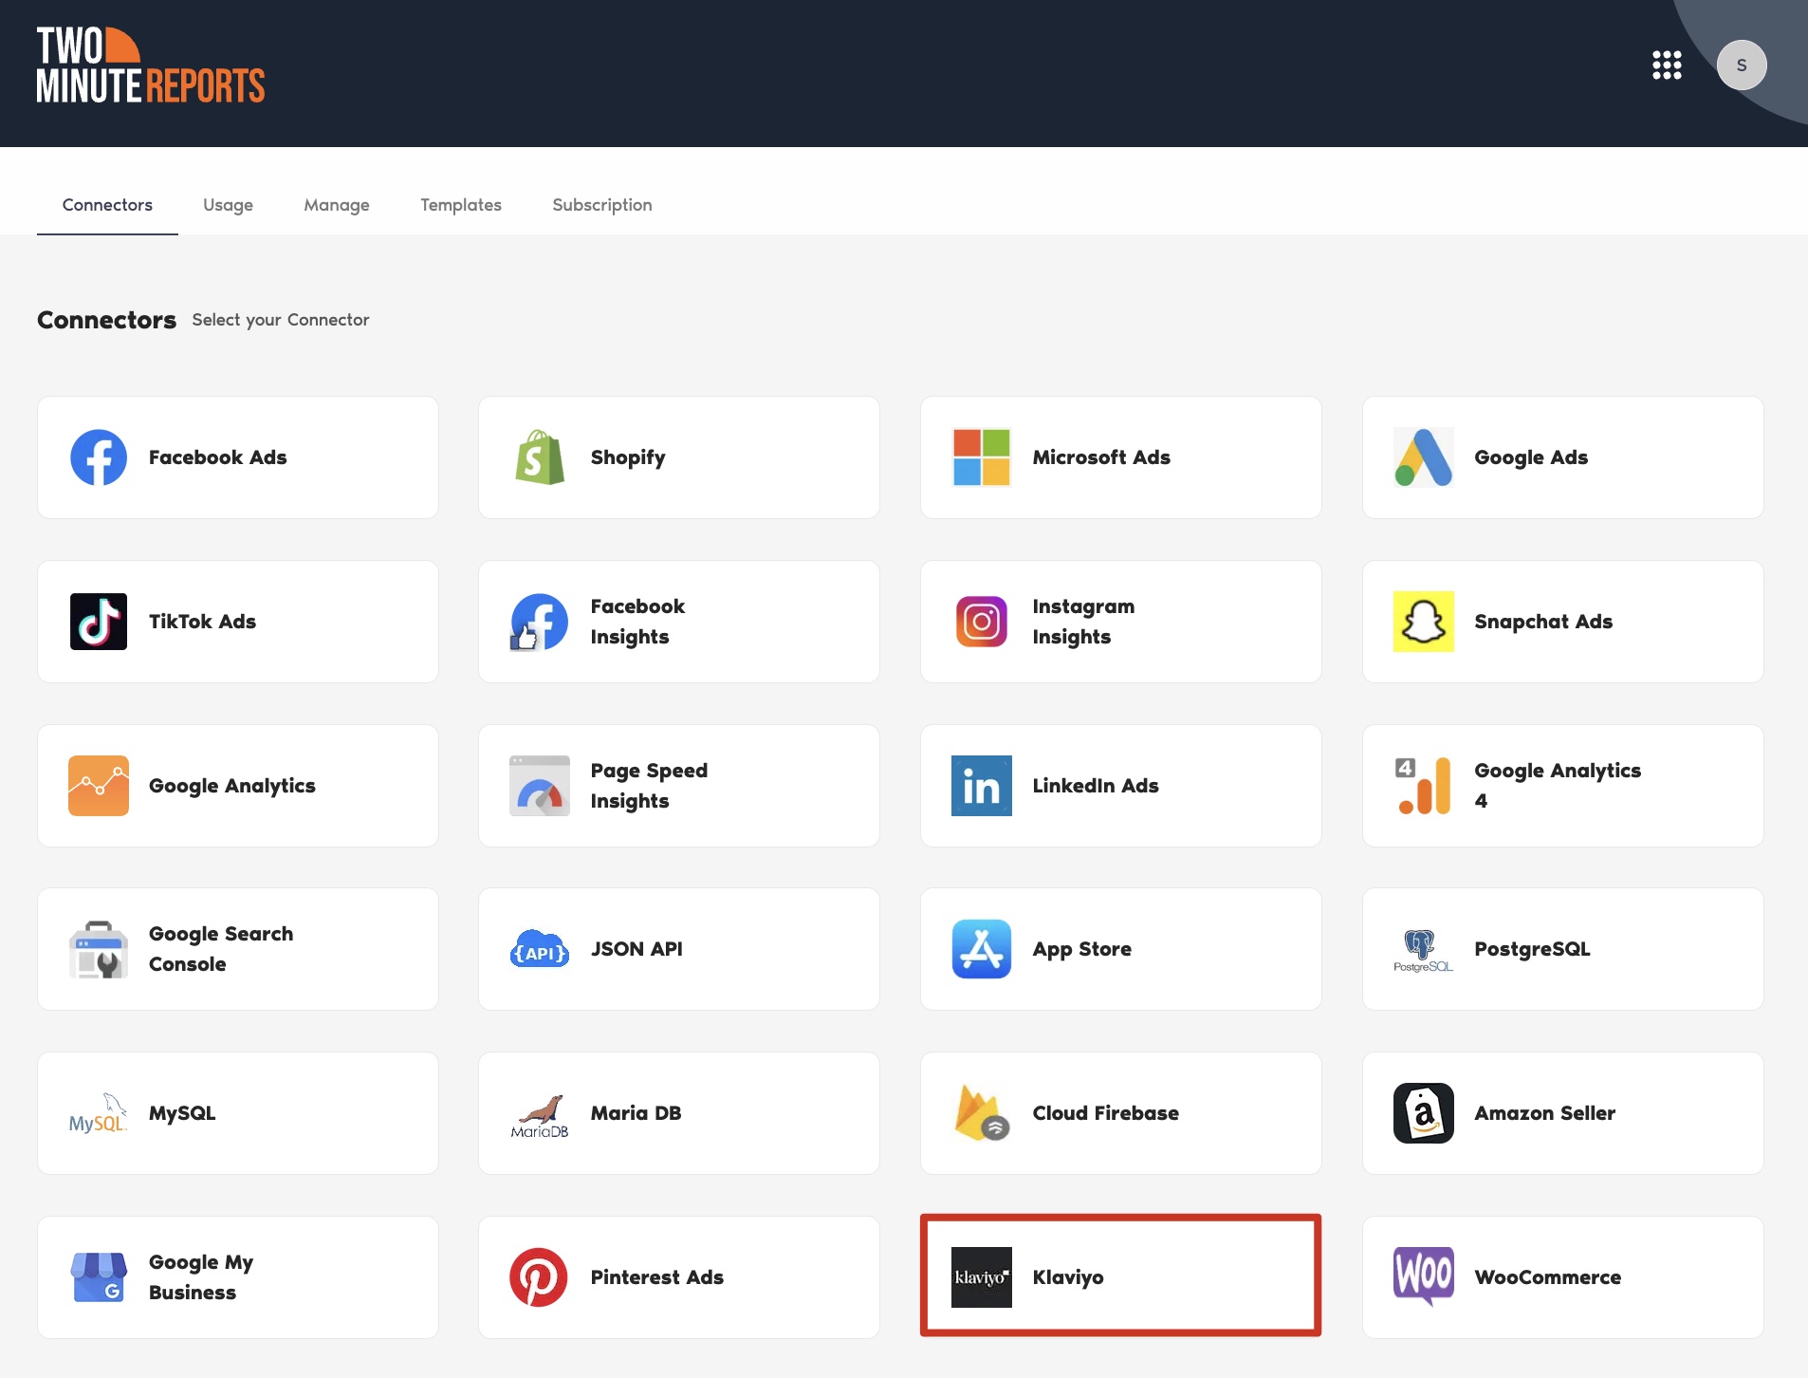Click the JSON API cloud icon
This screenshot has width=1808, height=1378.
540,949
